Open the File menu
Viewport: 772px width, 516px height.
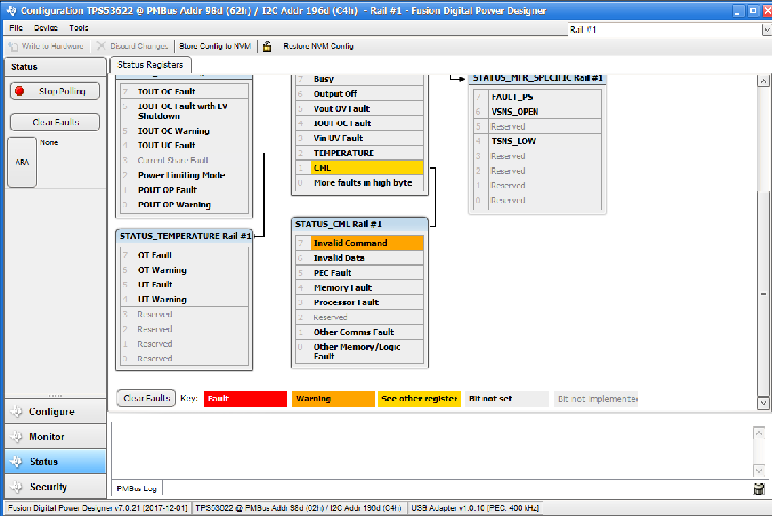16,28
